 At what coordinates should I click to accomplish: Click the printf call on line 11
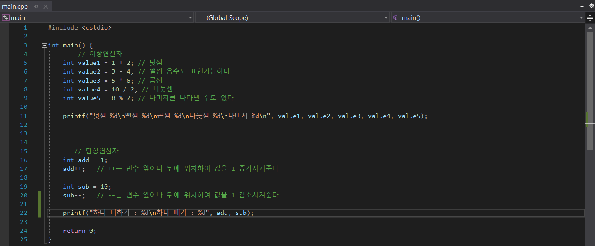245,116
